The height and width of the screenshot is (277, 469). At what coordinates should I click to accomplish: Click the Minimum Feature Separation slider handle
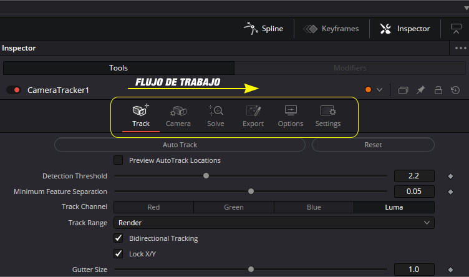click(251, 191)
